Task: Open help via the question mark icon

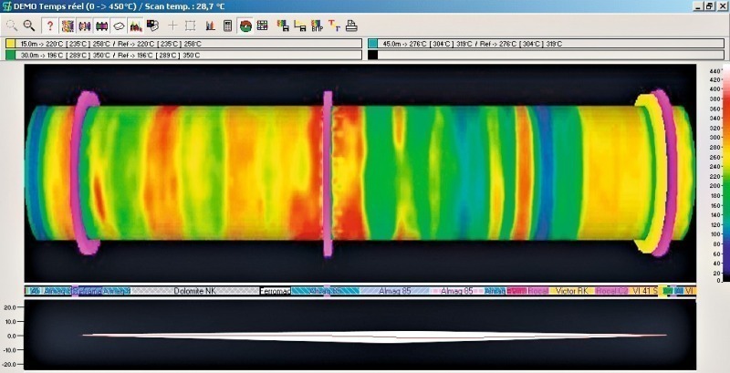Action: (50, 26)
